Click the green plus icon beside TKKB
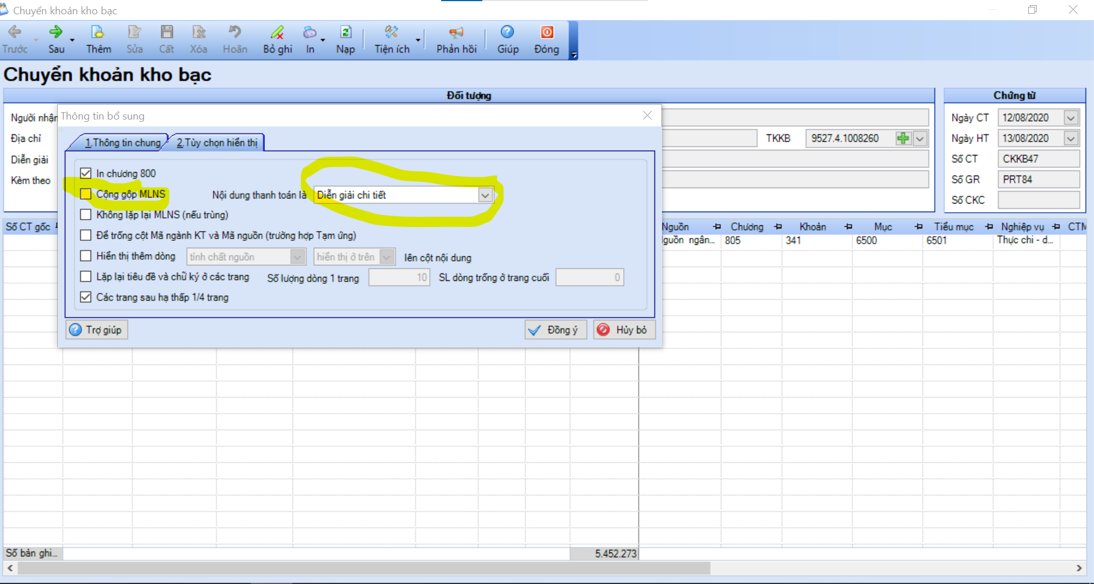The image size is (1094, 584). (903, 138)
